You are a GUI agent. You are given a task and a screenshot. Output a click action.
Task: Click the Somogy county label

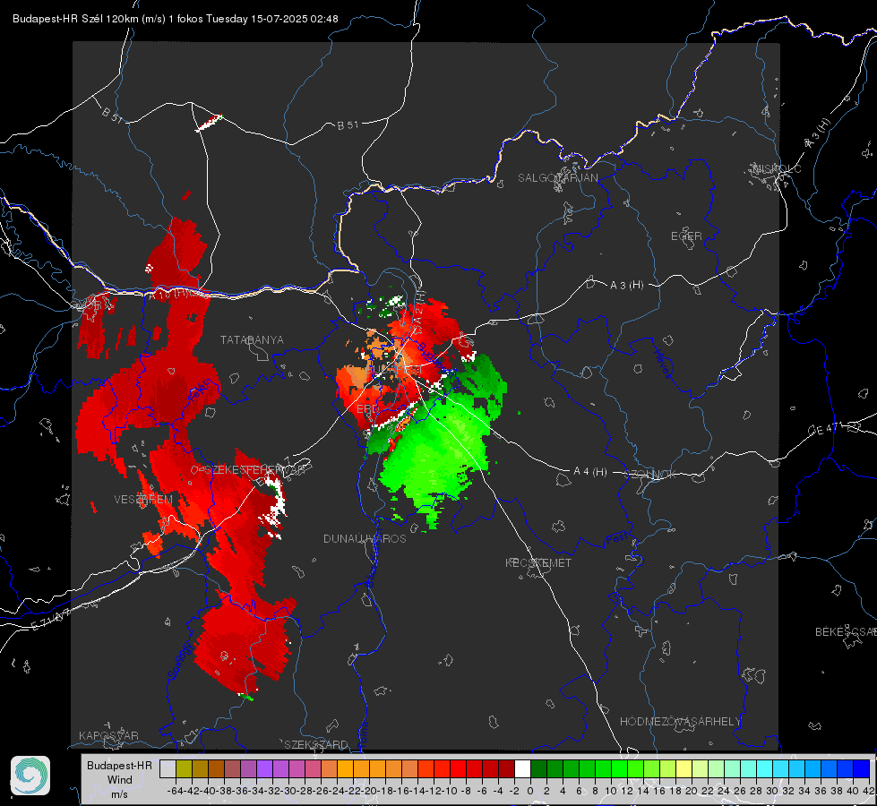tap(179, 661)
